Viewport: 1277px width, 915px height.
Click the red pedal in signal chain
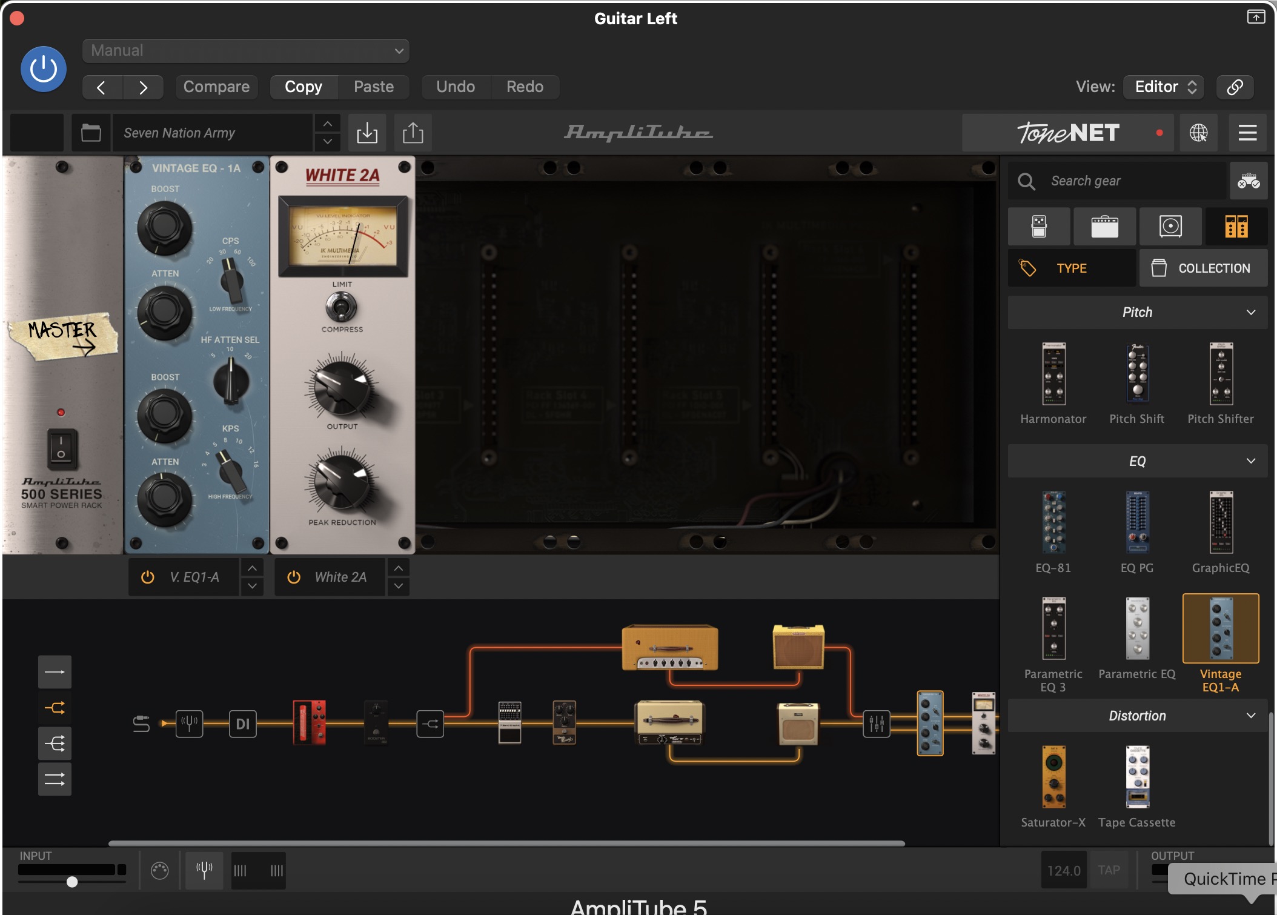(x=310, y=722)
